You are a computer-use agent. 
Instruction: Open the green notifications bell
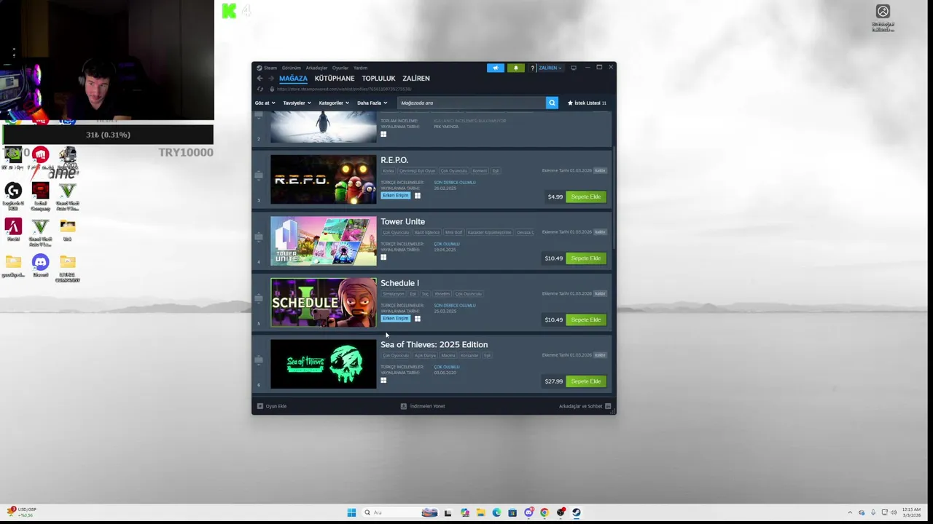(516, 68)
